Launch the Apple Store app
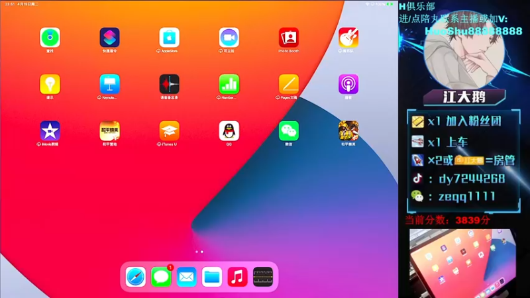Image resolution: width=530 pixels, height=298 pixels. [x=170, y=38]
